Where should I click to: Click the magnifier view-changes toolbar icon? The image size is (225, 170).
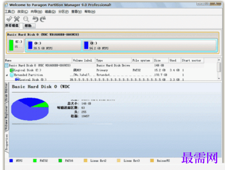26,19
